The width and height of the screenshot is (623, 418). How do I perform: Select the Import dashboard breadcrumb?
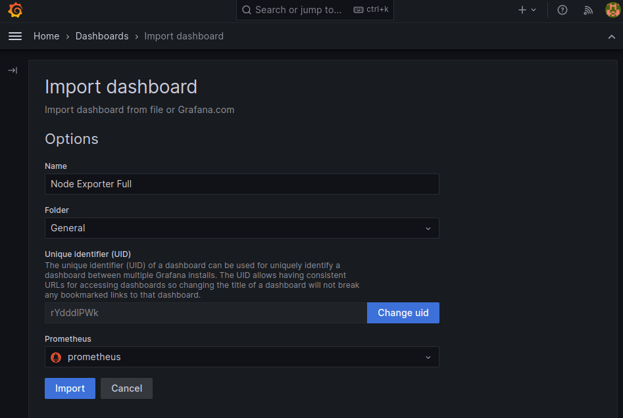point(184,36)
